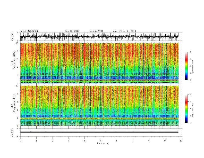Click the time axis tick label '0'

(20, 141)
